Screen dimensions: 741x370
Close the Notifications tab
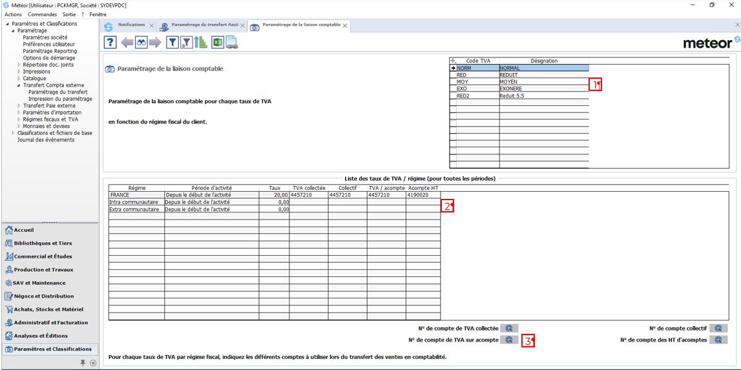click(x=151, y=26)
